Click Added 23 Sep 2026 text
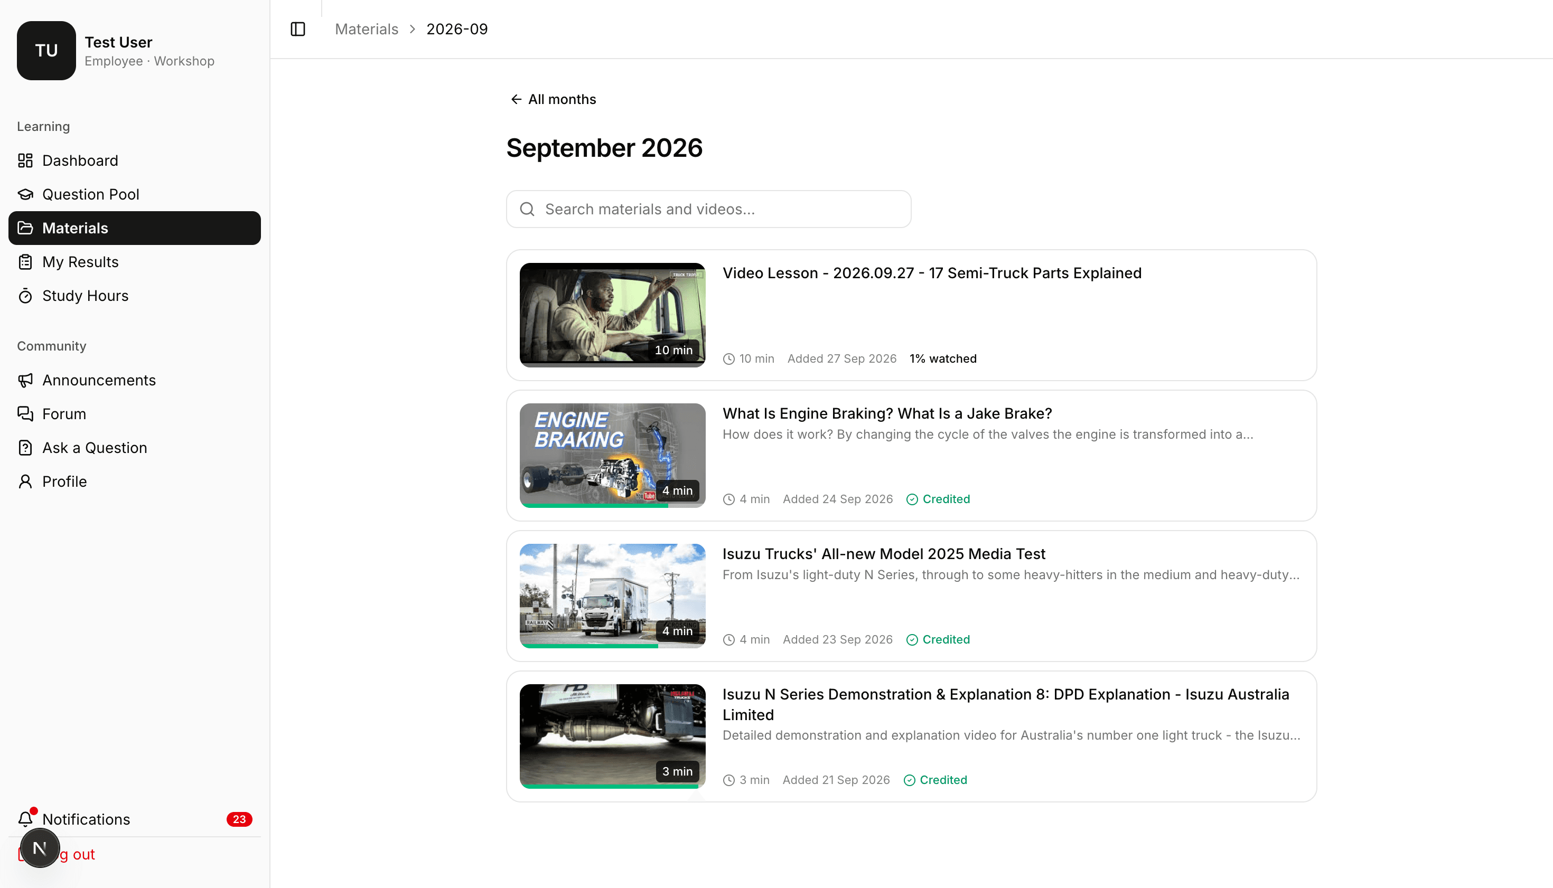1553x888 pixels. [838, 640]
